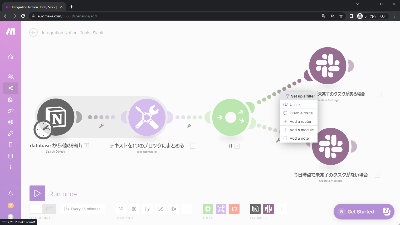Viewport: 400px width, 225px height.
Task: Open the Team icon in sidebar
Action: click(x=11, y=77)
